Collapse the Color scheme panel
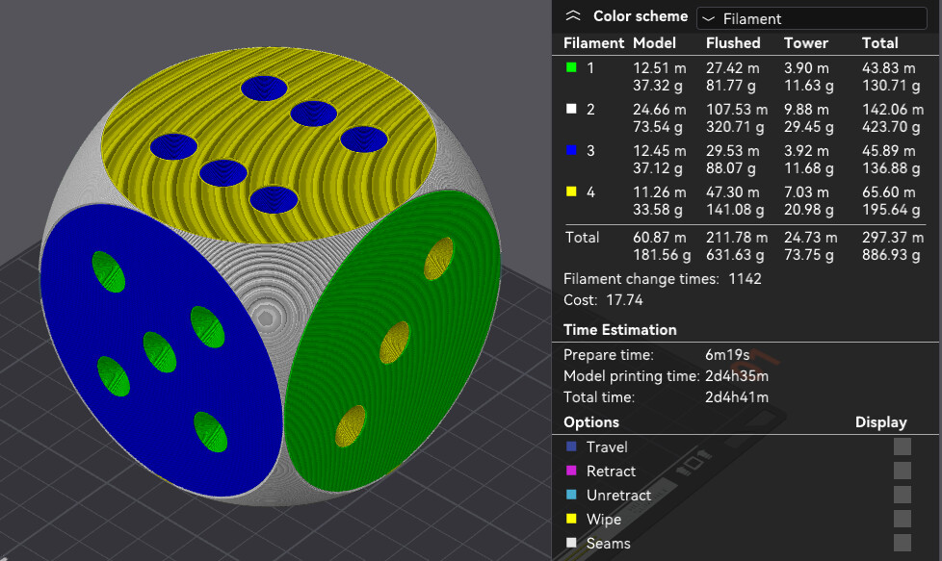942x561 pixels. click(573, 16)
